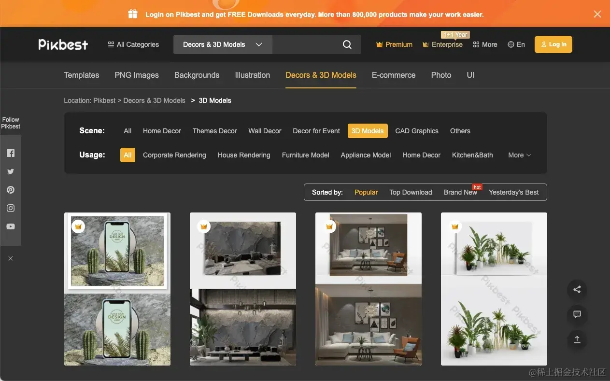Switch to PNG Images tab
The height and width of the screenshot is (381, 610).
pyautogui.click(x=137, y=75)
